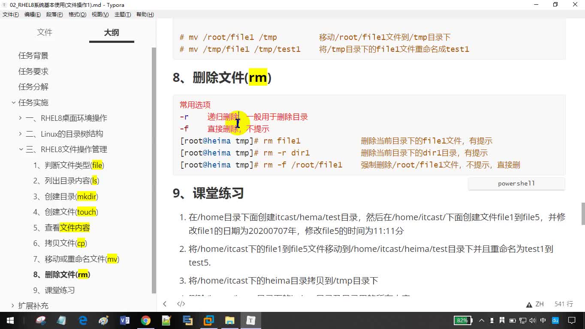Jump to 9、课堂练习 outline entry
The width and height of the screenshot is (585, 329).
[x=54, y=290]
